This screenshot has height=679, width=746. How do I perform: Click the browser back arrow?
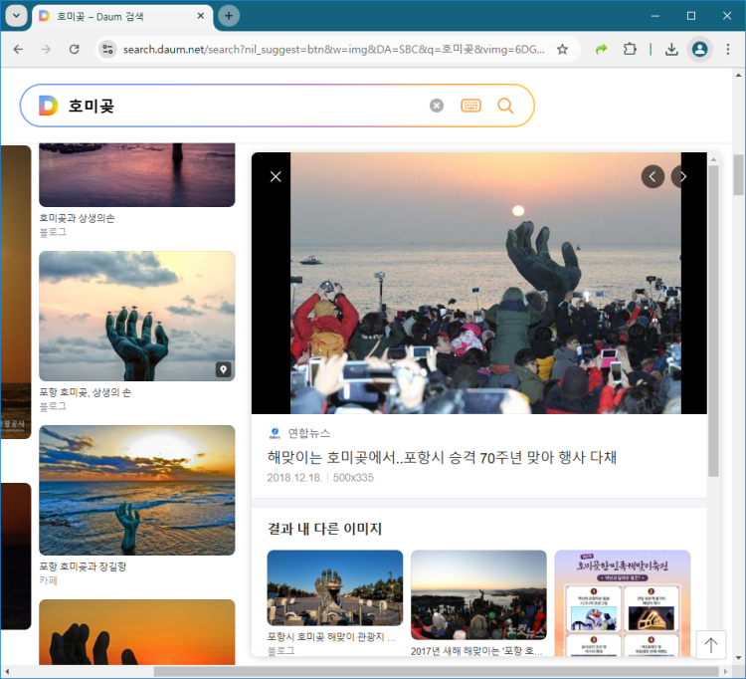[18, 49]
